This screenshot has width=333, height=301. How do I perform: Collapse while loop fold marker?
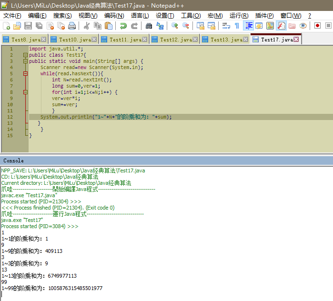click(25, 74)
